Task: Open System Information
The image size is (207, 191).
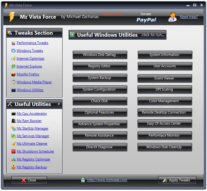Action: [x=165, y=55]
